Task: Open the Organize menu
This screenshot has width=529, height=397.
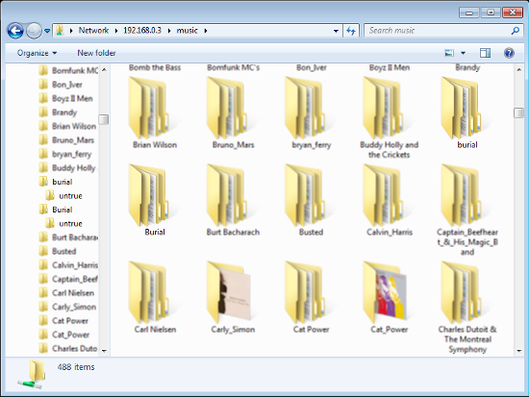Action: pyautogui.click(x=37, y=53)
